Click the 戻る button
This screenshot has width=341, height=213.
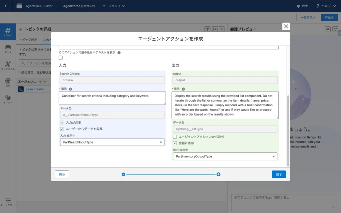pyautogui.click(x=62, y=174)
